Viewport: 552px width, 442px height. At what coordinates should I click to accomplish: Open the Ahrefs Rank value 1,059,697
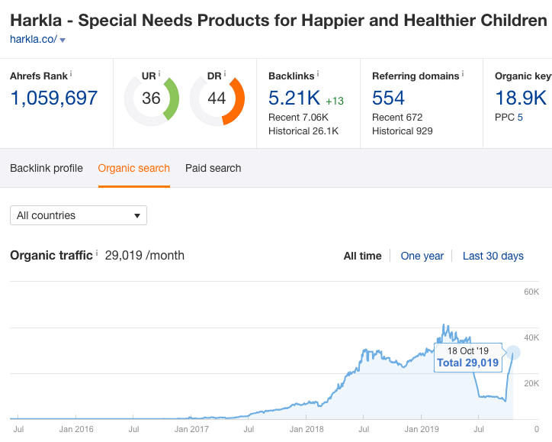pyautogui.click(x=54, y=98)
